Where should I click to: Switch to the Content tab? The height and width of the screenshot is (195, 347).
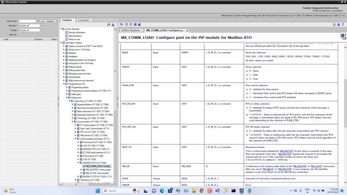pos(67,20)
